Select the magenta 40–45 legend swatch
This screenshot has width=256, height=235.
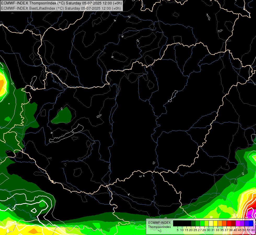tap(238, 224)
